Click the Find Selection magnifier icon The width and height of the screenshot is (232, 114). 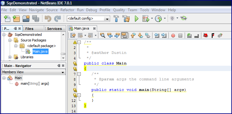pos(102,35)
